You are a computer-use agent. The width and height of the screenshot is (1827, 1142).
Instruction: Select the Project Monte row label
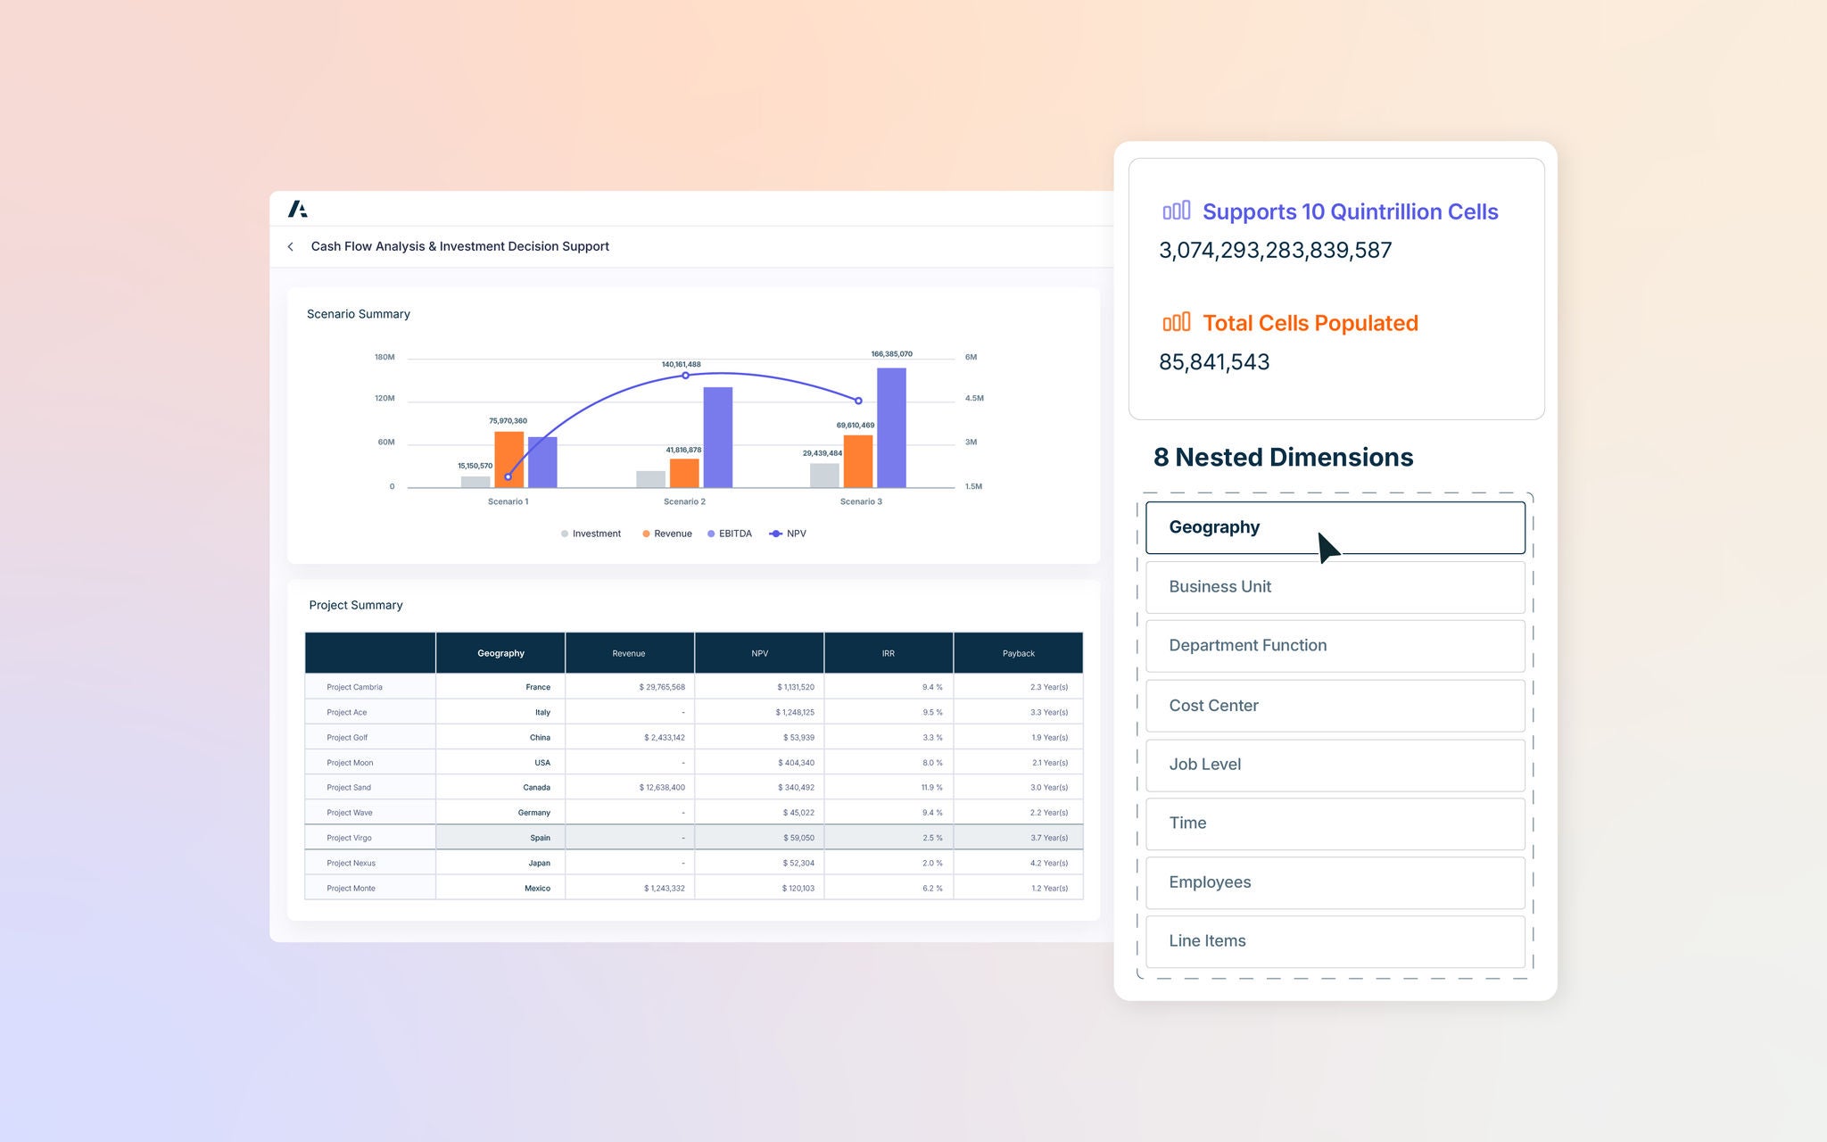point(351,888)
